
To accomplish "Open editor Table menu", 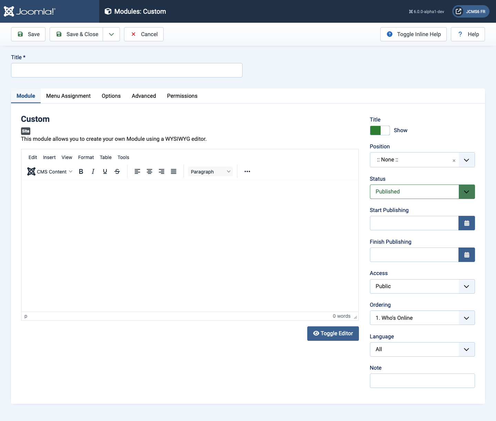I will (106, 157).
